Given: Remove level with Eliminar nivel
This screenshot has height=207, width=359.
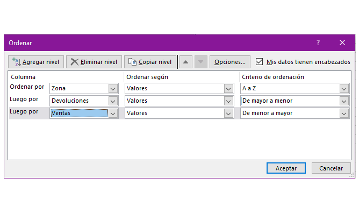Looking at the screenshot, I should pyautogui.click(x=94, y=62).
